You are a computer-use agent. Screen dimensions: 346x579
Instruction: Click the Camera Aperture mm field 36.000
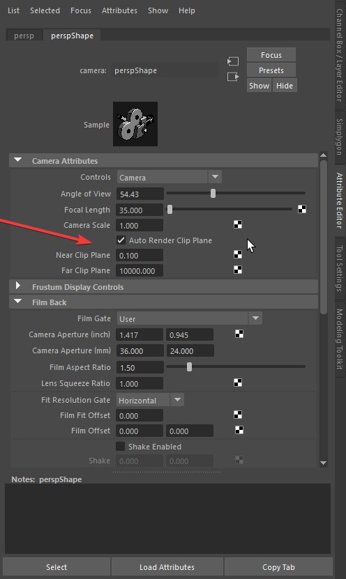[x=140, y=350]
